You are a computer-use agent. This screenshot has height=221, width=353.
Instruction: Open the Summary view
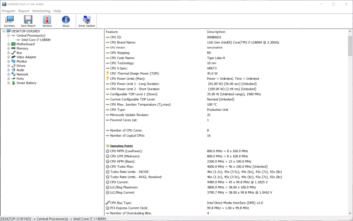[x=9, y=21]
